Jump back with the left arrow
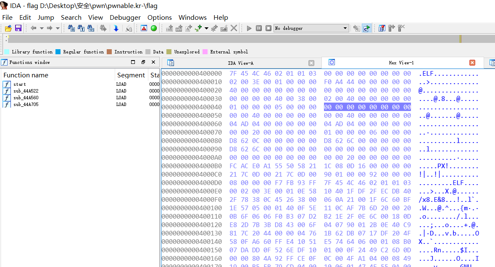 coord(33,28)
